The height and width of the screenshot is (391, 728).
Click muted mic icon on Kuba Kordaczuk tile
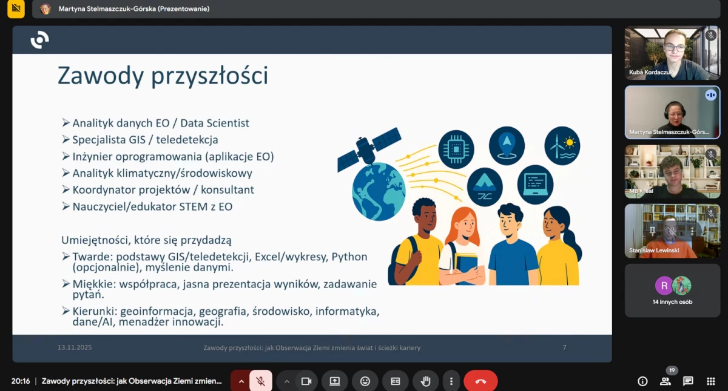click(x=711, y=35)
